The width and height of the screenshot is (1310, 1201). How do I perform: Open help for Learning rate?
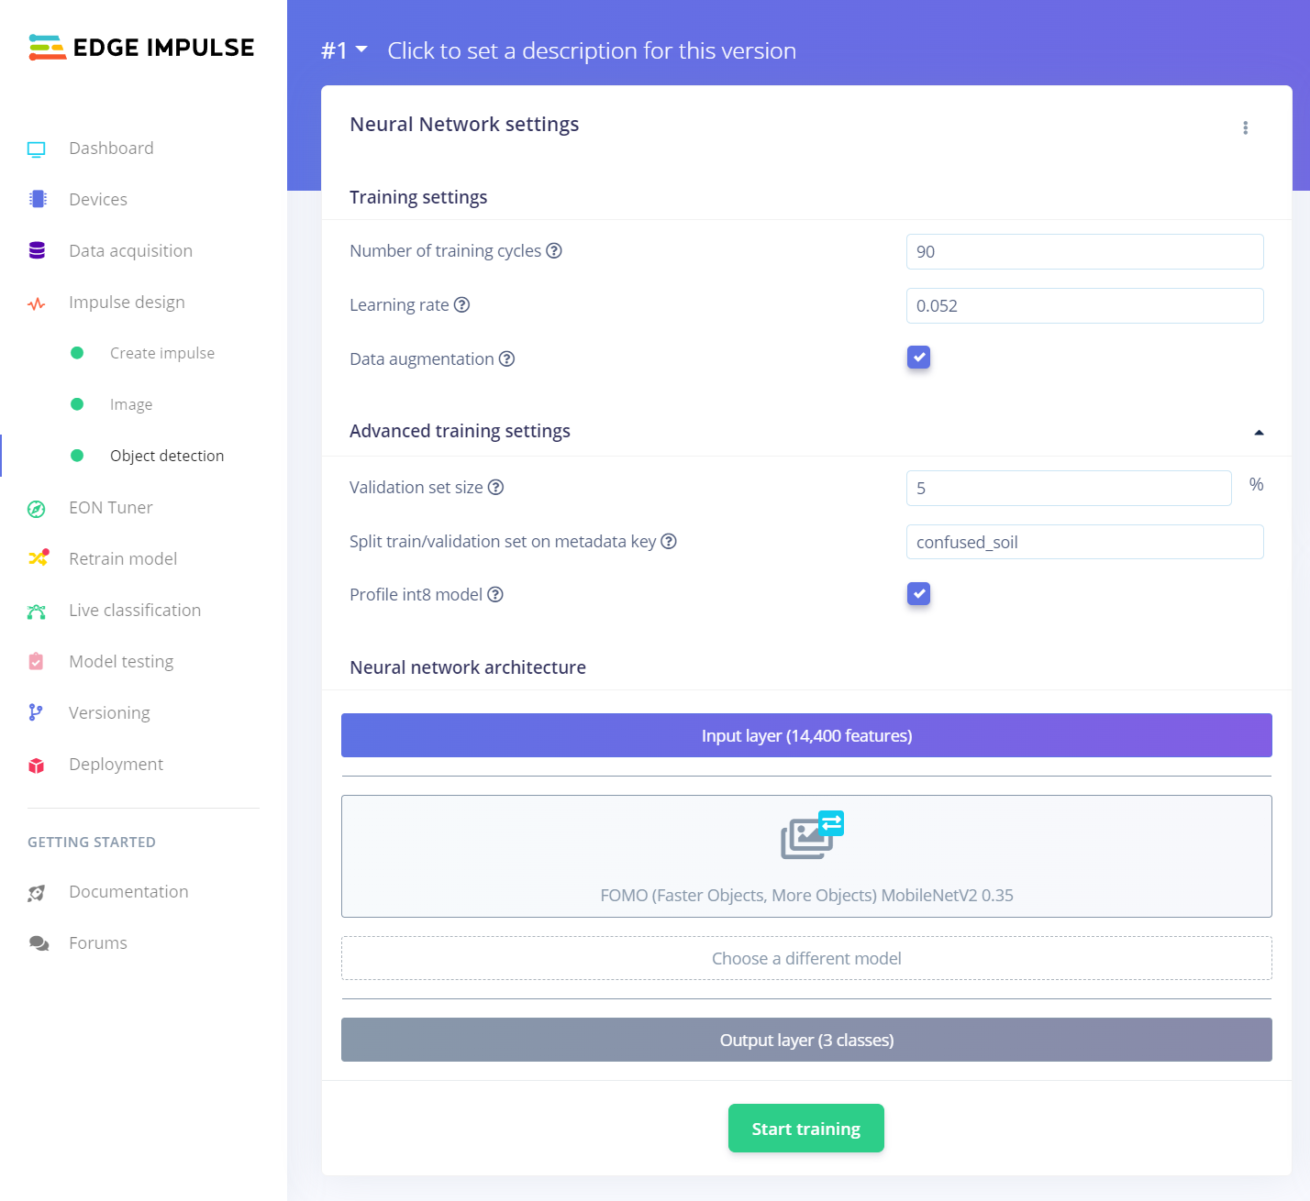pyautogui.click(x=462, y=305)
